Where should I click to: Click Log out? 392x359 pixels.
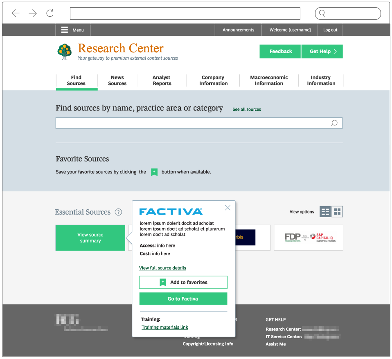click(x=330, y=30)
